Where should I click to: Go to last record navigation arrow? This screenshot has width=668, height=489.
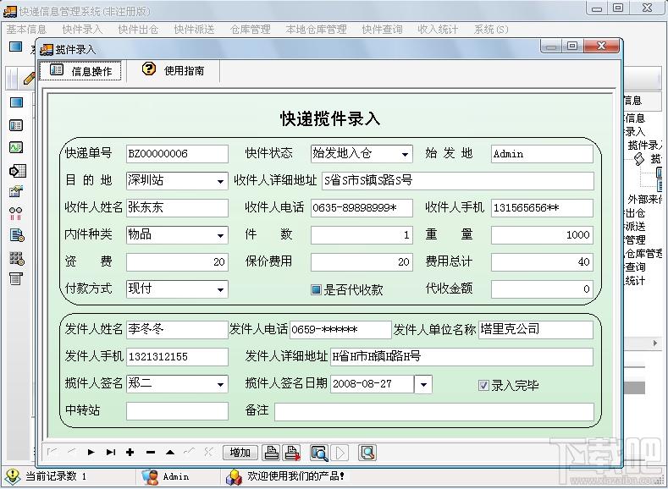pos(111,452)
